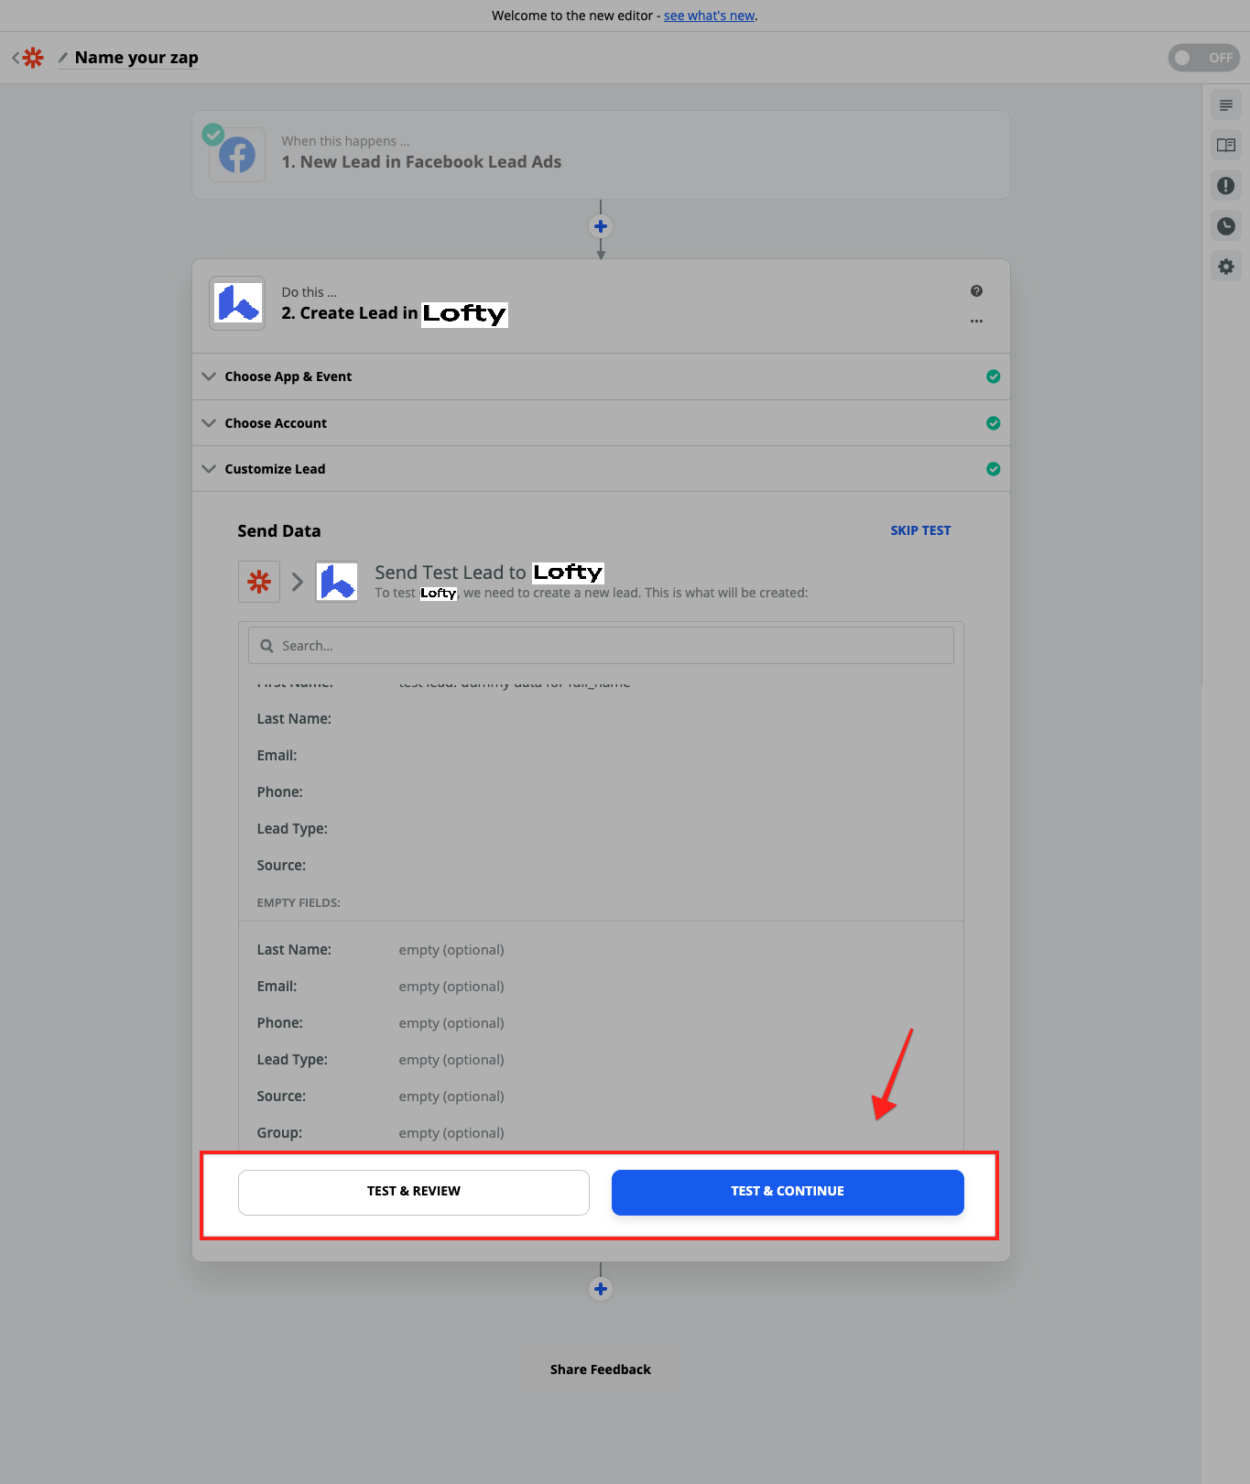Open settings gear in right sidebar

(1225, 267)
